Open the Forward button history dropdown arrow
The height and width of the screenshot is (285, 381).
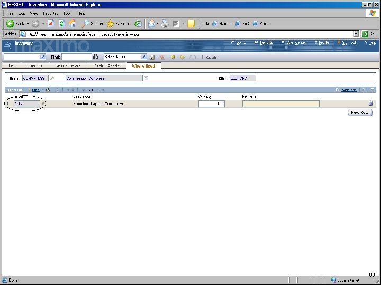pyautogui.click(x=43, y=24)
